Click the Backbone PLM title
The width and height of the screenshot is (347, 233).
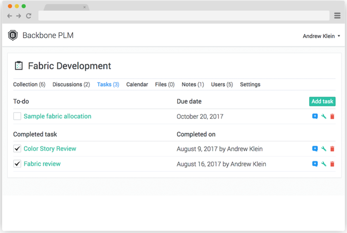click(48, 35)
